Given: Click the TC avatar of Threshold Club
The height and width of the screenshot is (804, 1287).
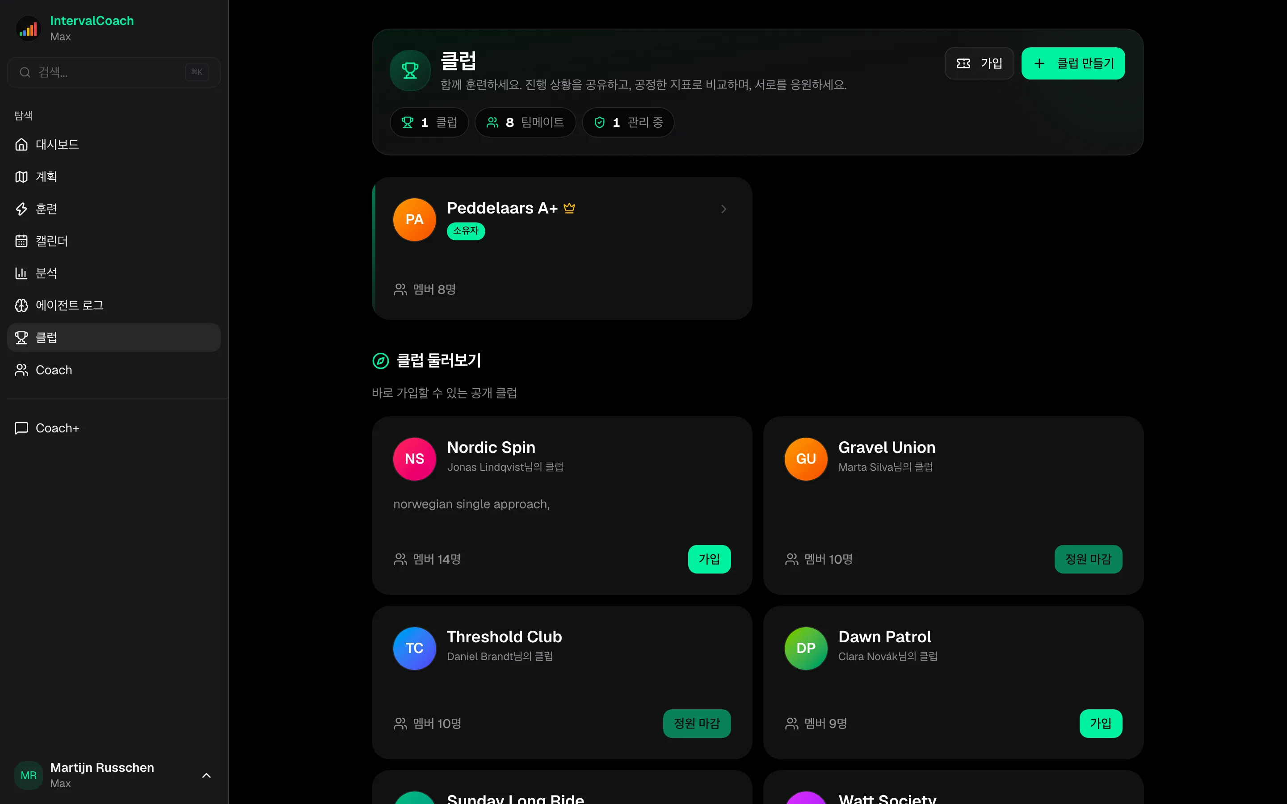Looking at the screenshot, I should 414,648.
